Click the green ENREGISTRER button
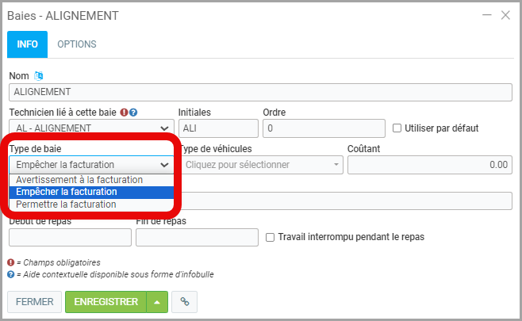 (106, 301)
